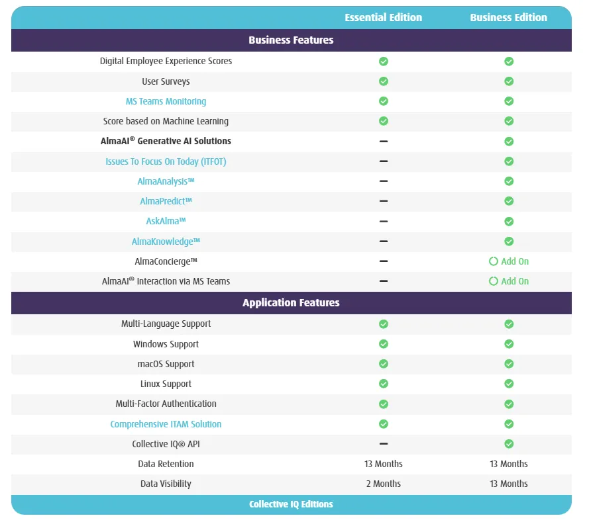Click Business checkmark for Windows Support
Screen dimensions: 589x524
pyautogui.click(x=509, y=344)
